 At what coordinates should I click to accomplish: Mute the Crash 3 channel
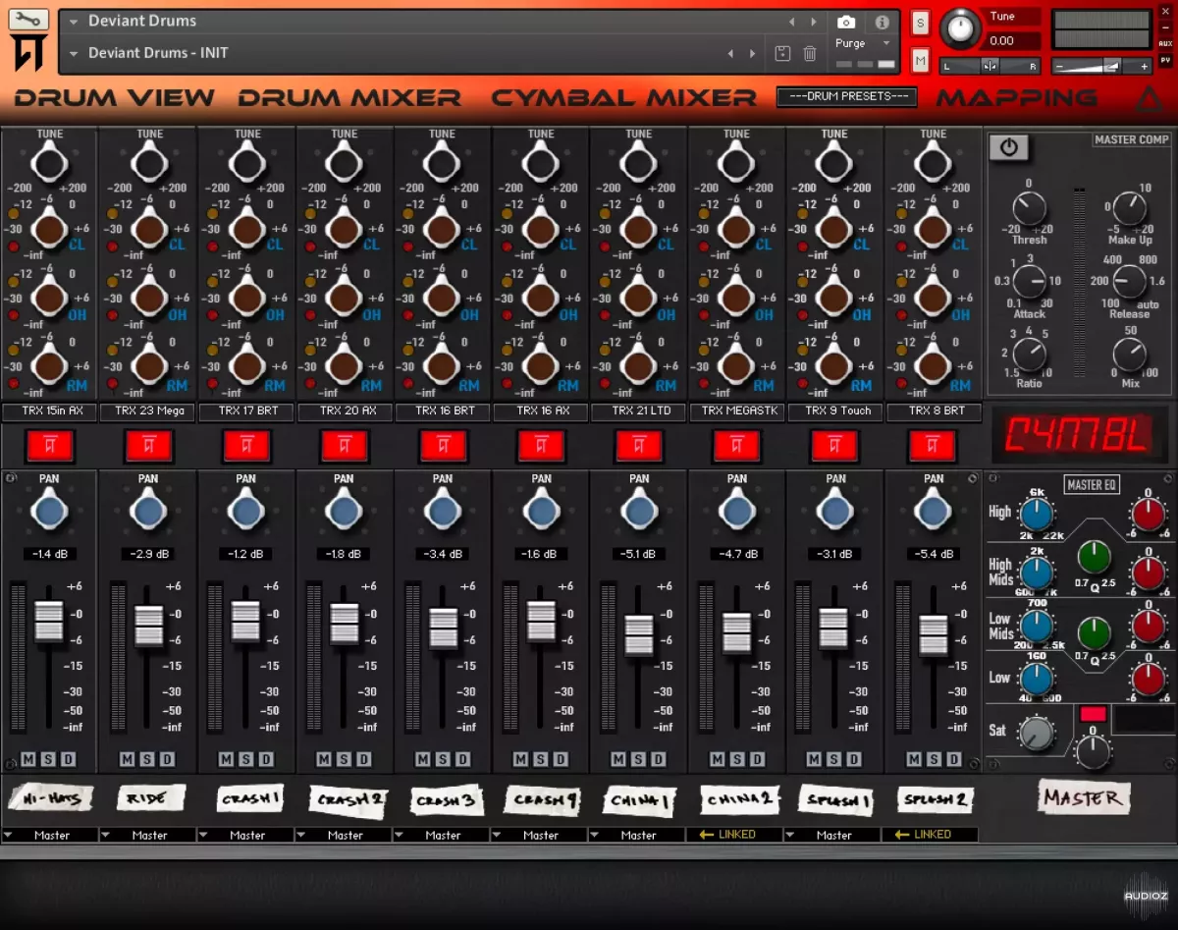click(x=422, y=759)
